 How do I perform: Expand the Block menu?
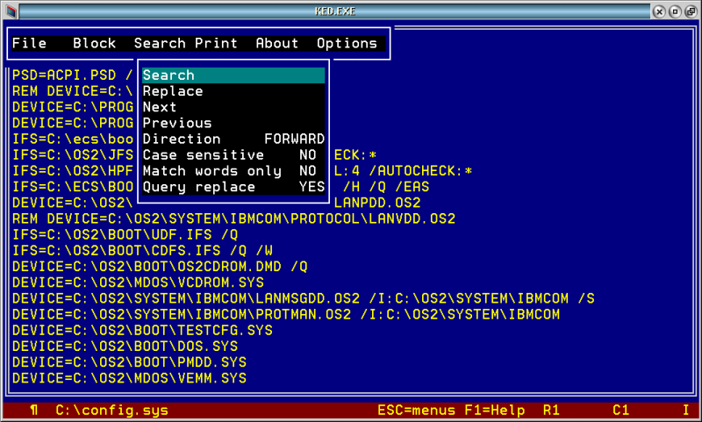pyautogui.click(x=94, y=43)
